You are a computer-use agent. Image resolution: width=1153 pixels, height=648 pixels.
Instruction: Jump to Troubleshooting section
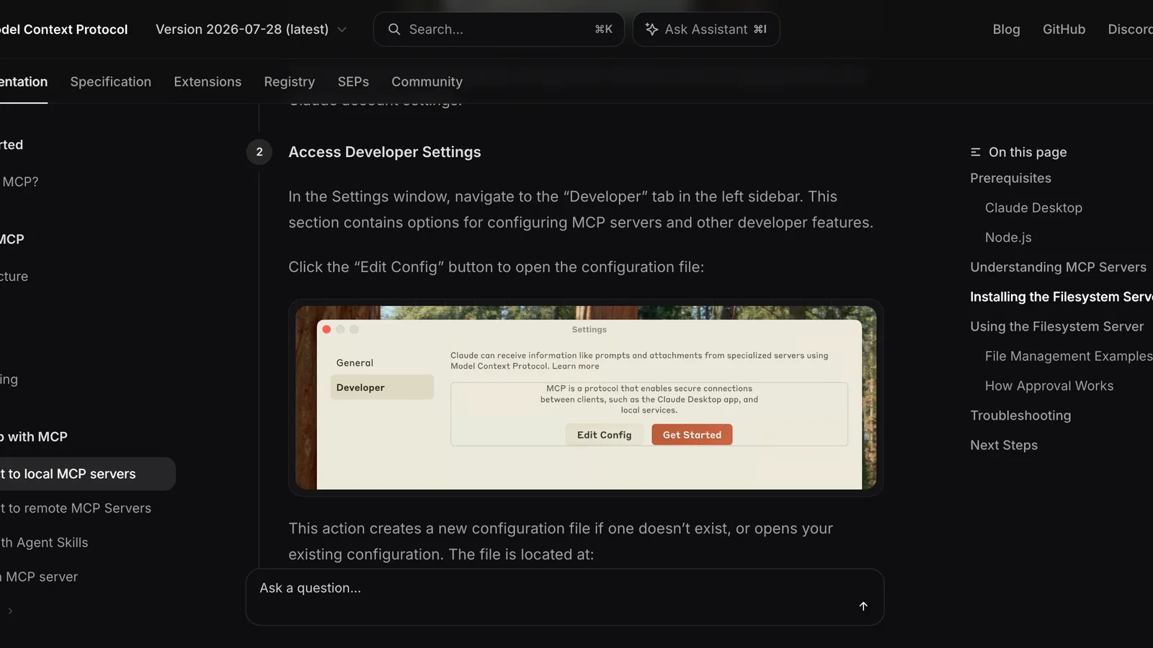pos(1020,415)
